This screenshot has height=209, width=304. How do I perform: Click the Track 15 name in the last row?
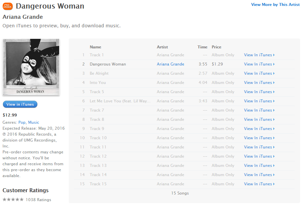pos(98,184)
